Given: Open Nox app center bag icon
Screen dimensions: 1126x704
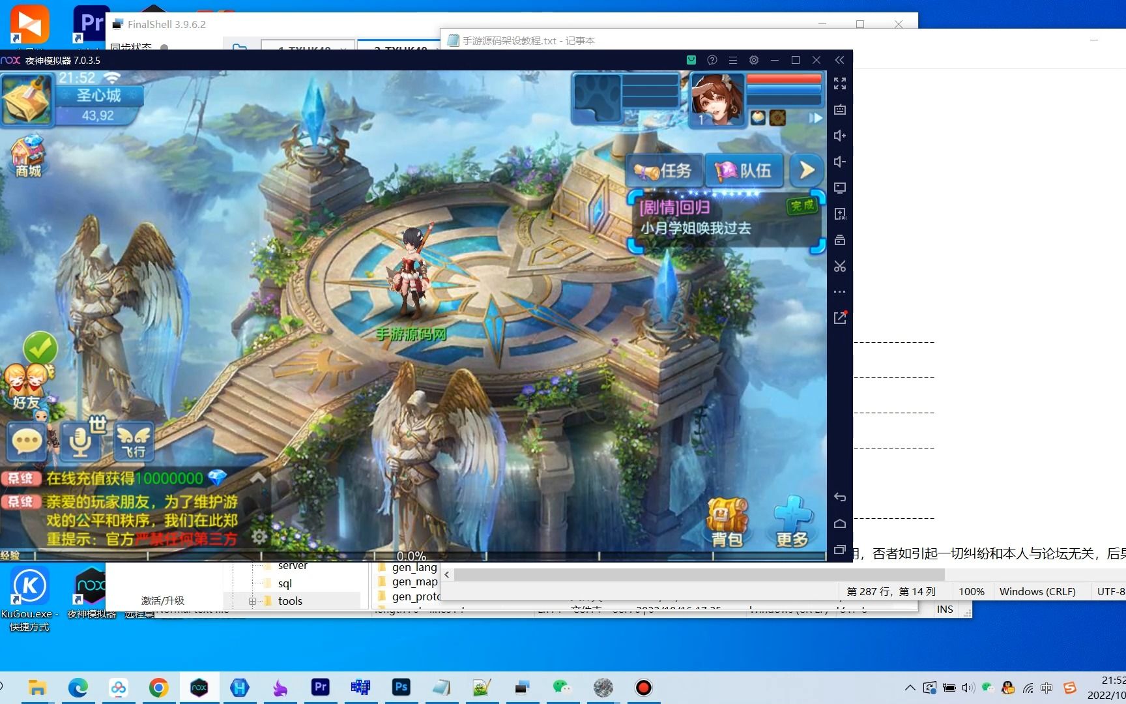Looking at the screenshot, I should click(691, 60).
